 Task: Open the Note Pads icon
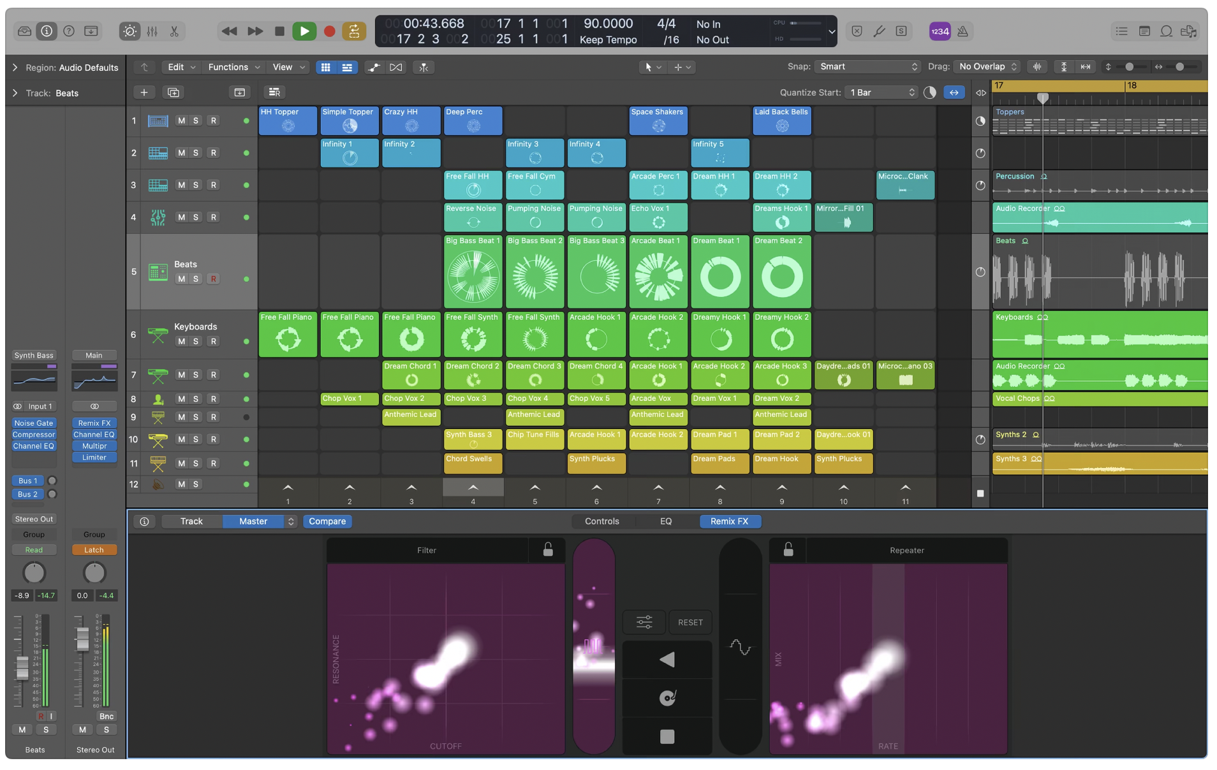[x=1144, y=31]
